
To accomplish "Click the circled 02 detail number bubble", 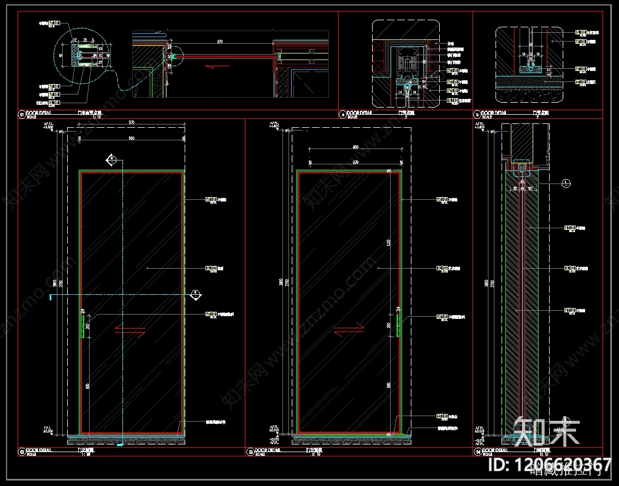I will click(x=22, y=452).
